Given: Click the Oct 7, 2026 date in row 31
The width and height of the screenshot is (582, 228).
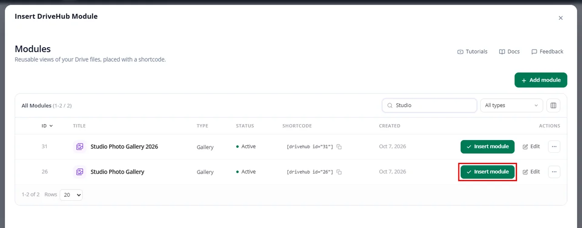Looking at the screenshot, I should (x=392, y=146).
